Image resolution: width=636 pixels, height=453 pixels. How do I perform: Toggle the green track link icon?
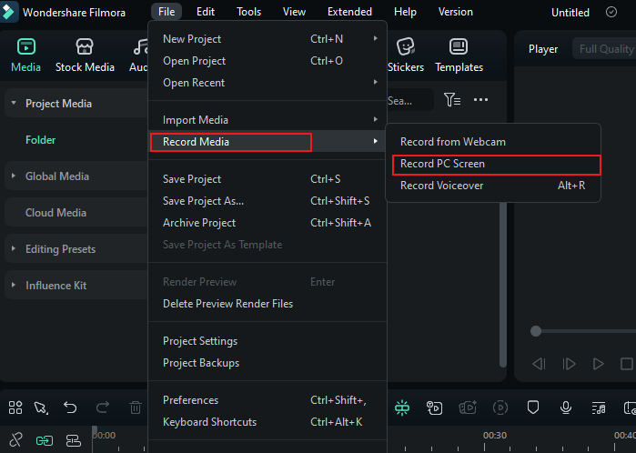pos(45,440)
